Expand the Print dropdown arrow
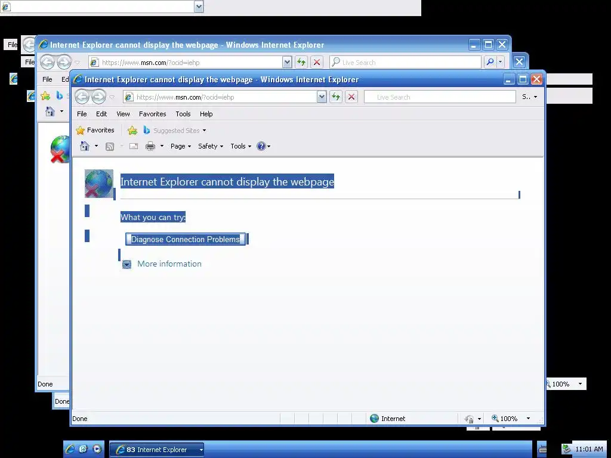 coord(162,147)
